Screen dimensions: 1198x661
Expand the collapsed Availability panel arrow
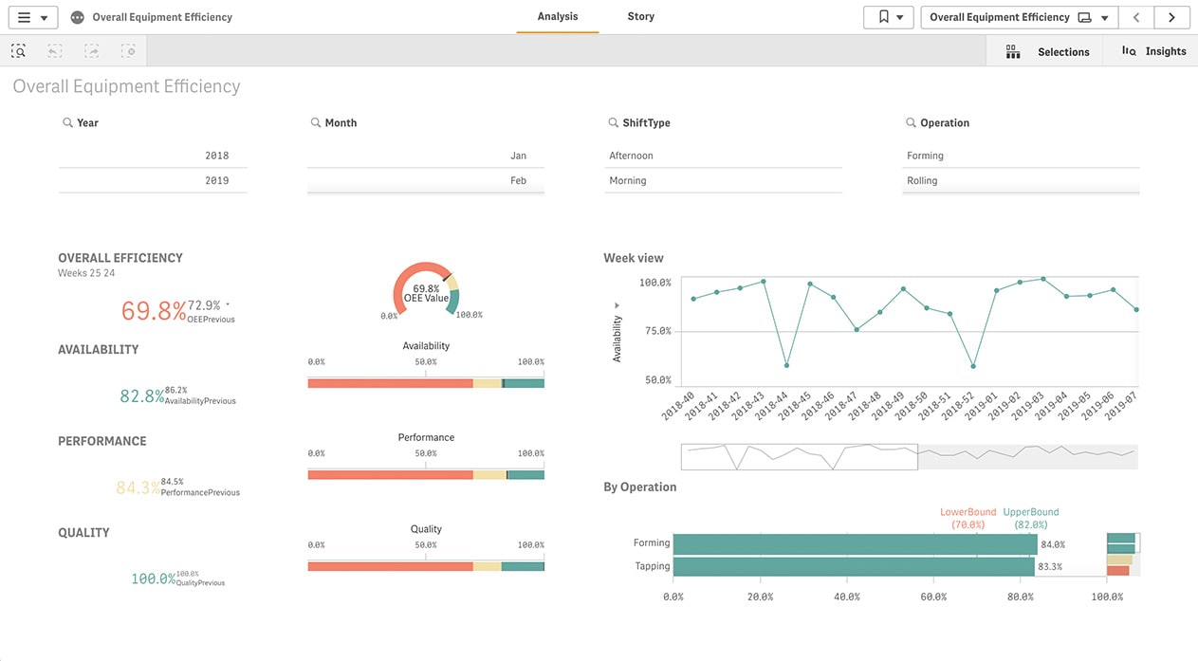(616, 305)
